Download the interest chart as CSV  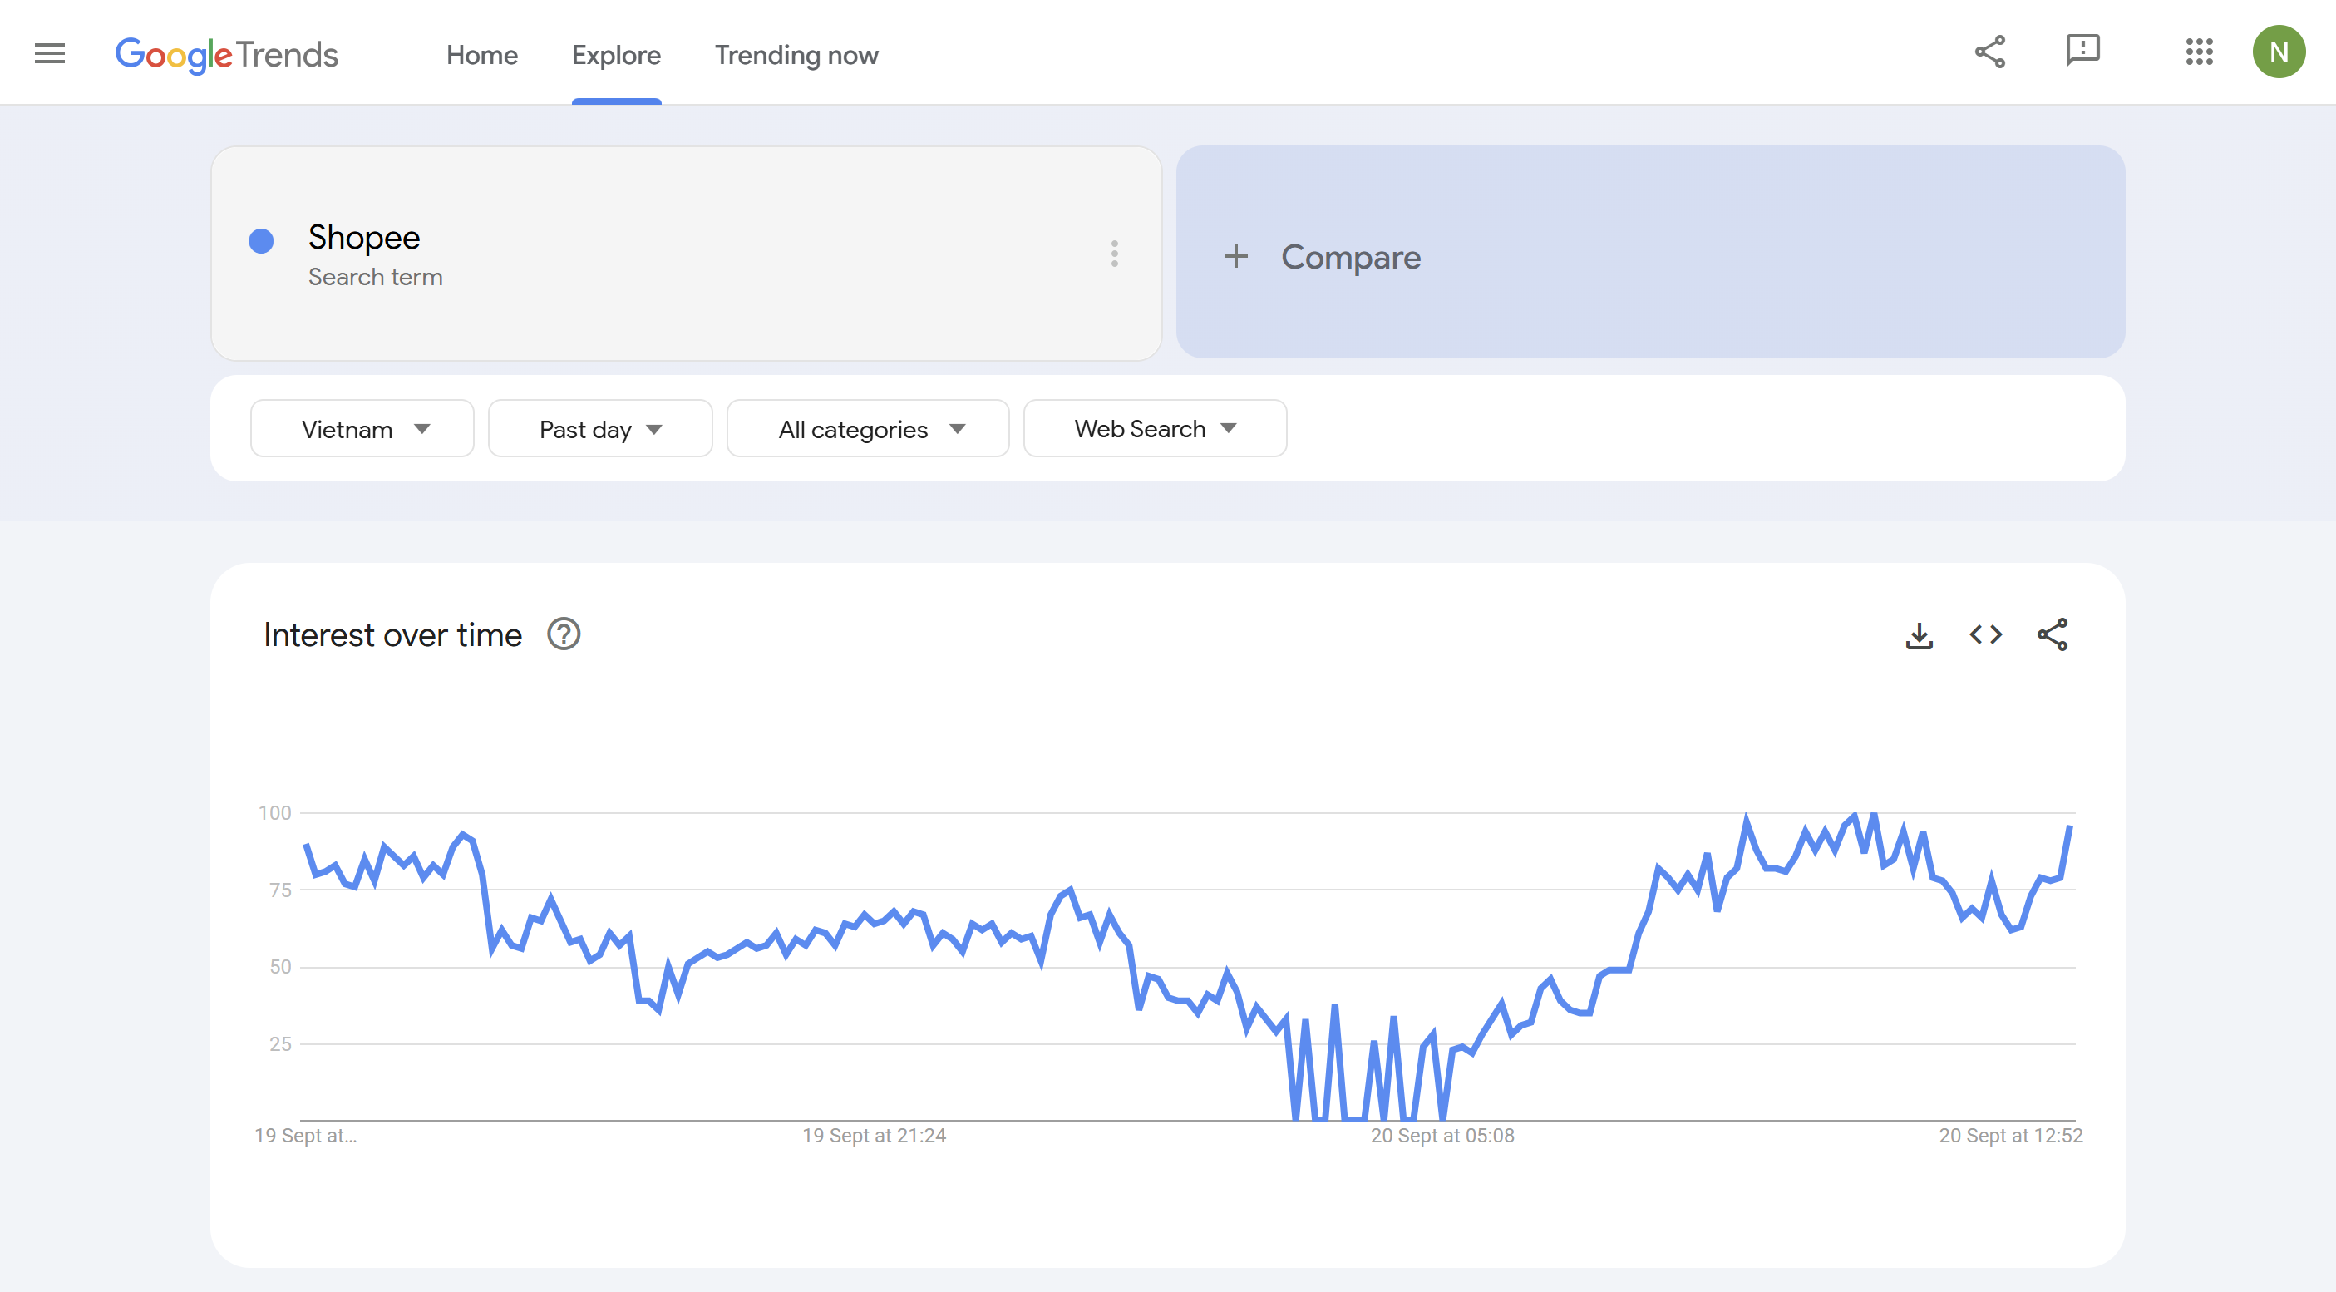[1919, 635]
